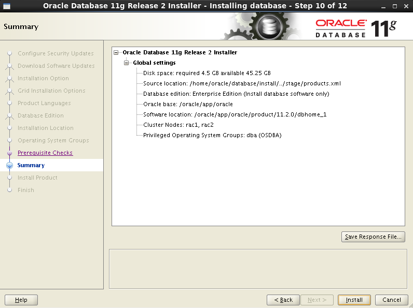413x308 pixels.
Task: Click the Download Software Updates step
Action: tap(56, 66)
